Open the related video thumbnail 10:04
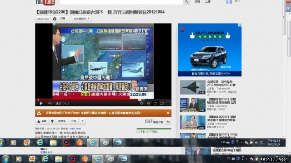 click(x=193, y=105)
